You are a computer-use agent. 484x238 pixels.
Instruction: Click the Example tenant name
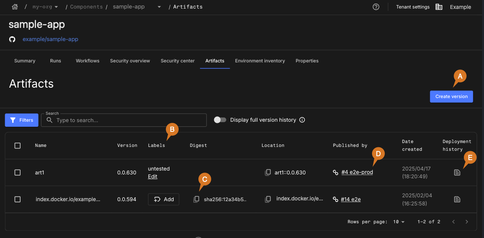(460, 7)
